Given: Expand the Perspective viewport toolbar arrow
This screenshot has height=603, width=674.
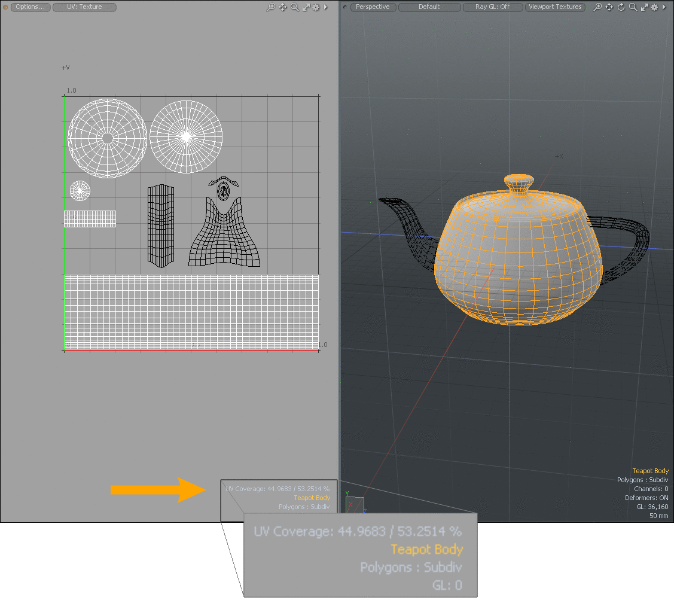Looking at the screenshot, I should [664, 7].
